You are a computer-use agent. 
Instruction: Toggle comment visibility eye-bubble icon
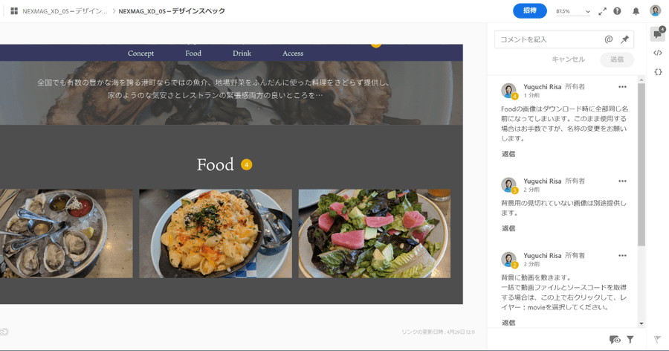click(615, 339)
